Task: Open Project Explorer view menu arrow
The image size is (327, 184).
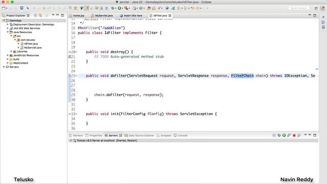Action: (53, 15)
